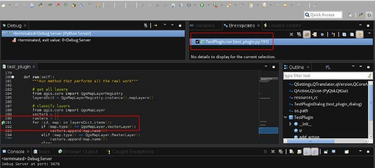Click Add Exception Breakpoint icon
The height and width of the screenshot is (168, 375).
(x=333, y=35)
